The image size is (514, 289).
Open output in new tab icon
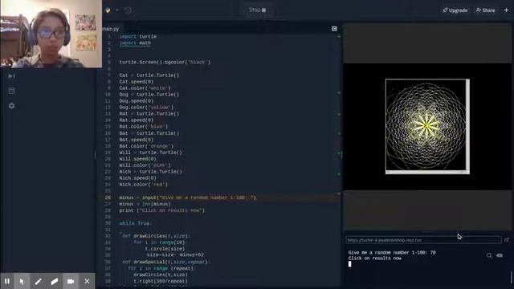(507, 240)
